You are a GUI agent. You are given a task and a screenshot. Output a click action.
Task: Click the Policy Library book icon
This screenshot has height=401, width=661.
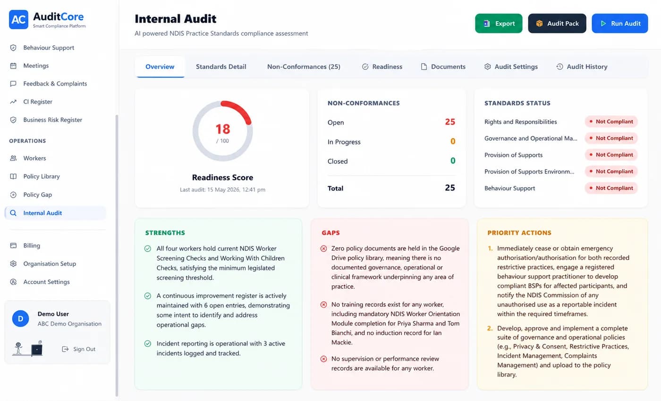[13, 176]
